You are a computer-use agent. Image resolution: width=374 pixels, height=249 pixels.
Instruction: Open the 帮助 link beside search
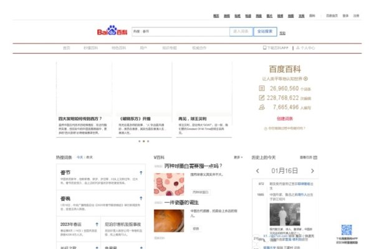pos(282,33)
